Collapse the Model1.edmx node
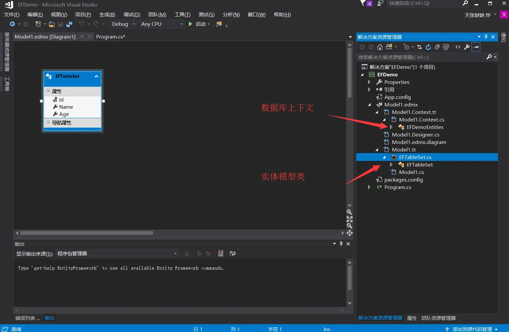The width and height of the screenshot is (509, 332). [x=369, y=105]
